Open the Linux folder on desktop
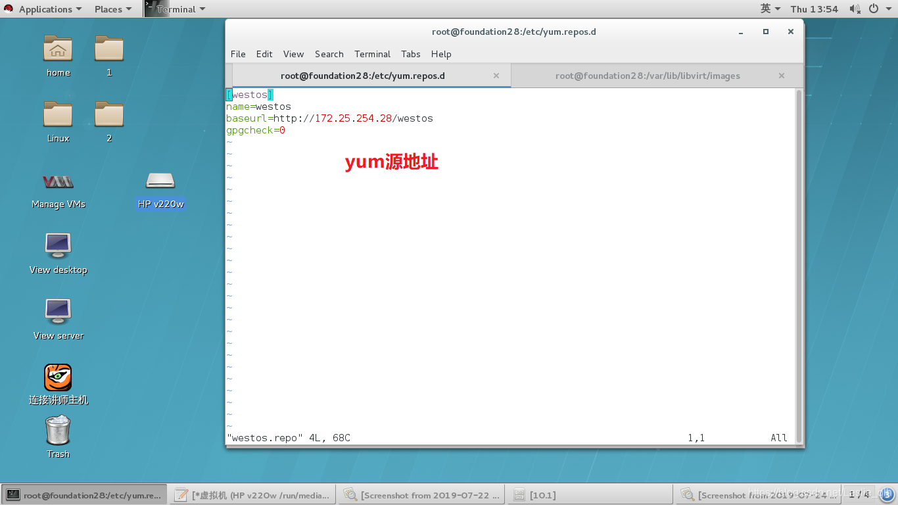 tap(58, 115)
